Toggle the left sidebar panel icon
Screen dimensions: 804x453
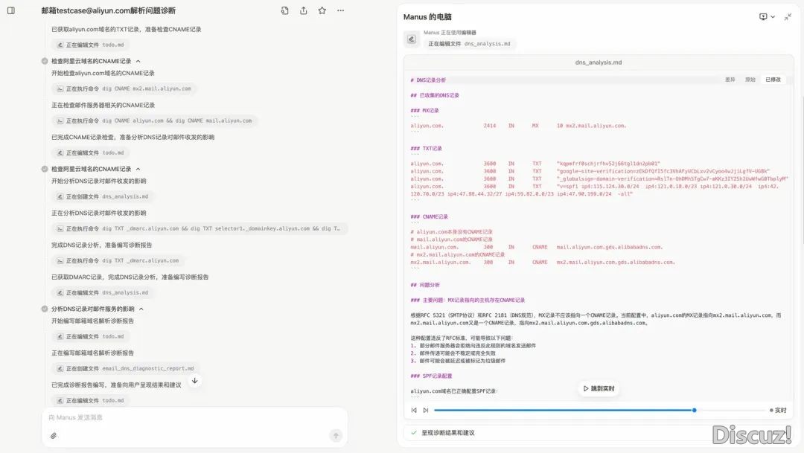pyautogui.click(x=10, y=10)
